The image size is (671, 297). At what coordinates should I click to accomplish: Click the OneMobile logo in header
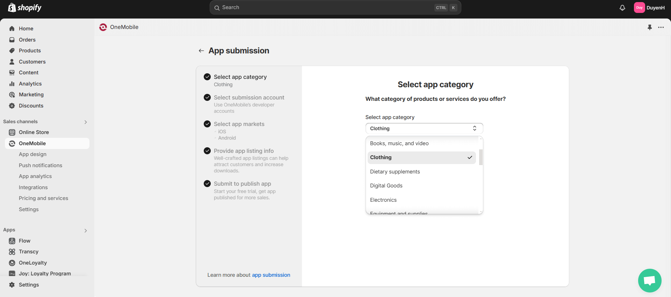[x=103, y=27]
